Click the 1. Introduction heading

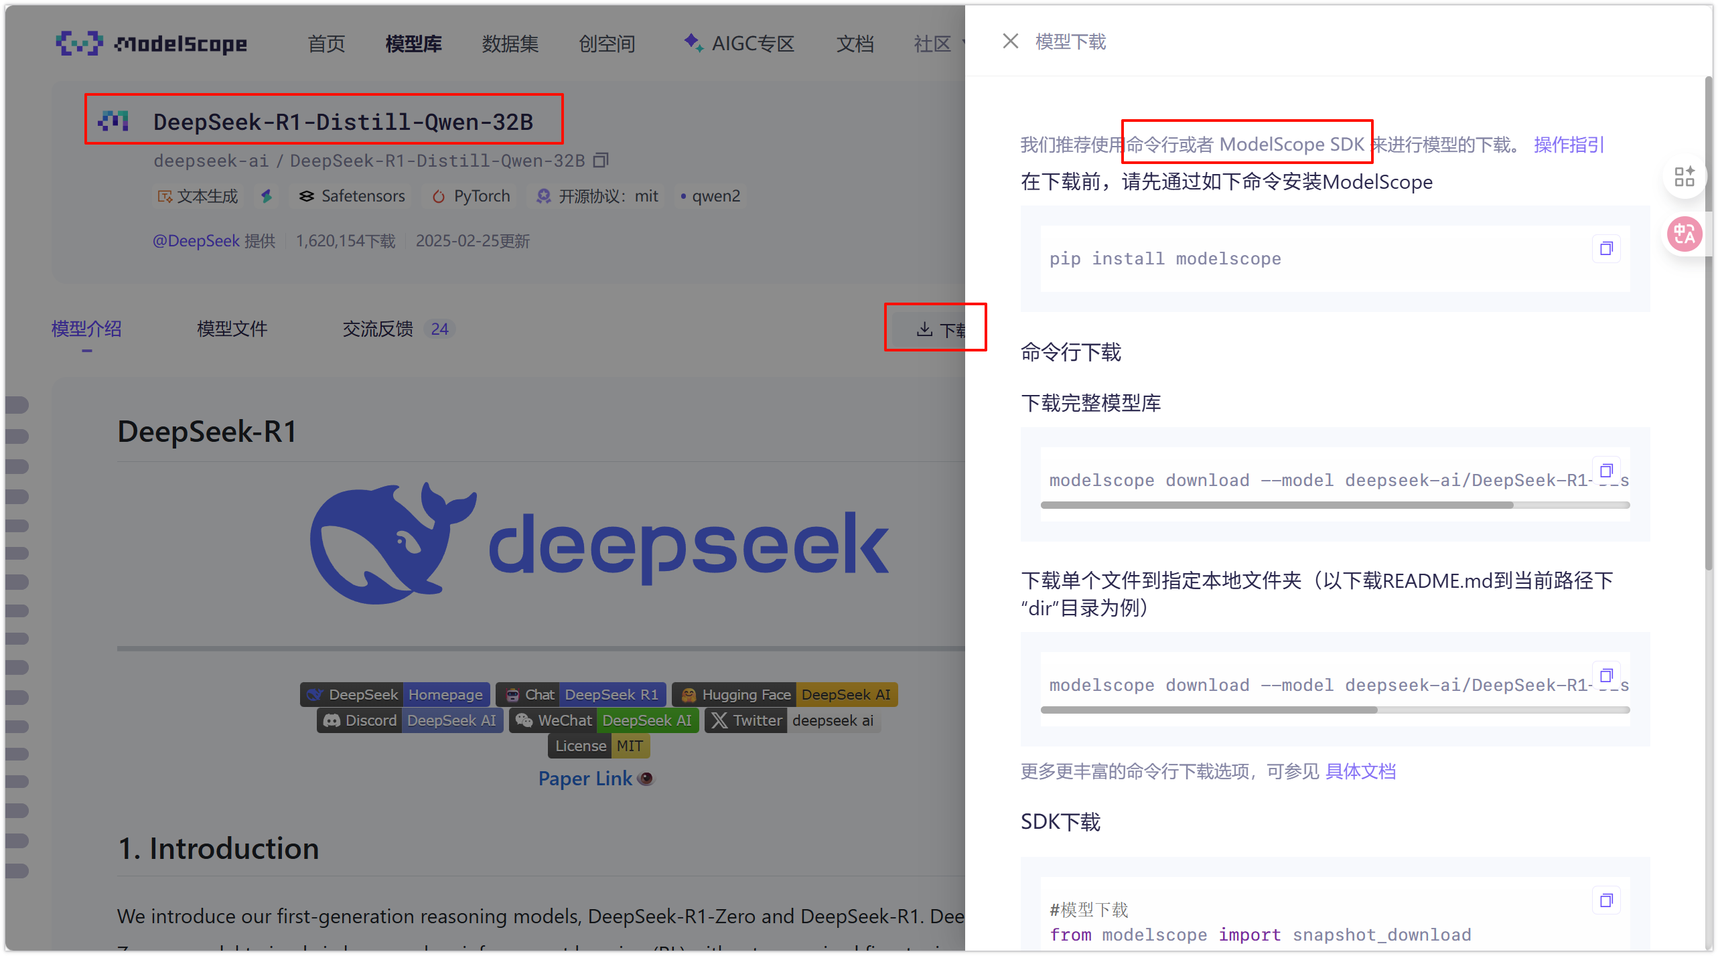point(218,849)
